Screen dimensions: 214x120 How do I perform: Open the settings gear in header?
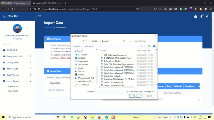coord(207,16)
